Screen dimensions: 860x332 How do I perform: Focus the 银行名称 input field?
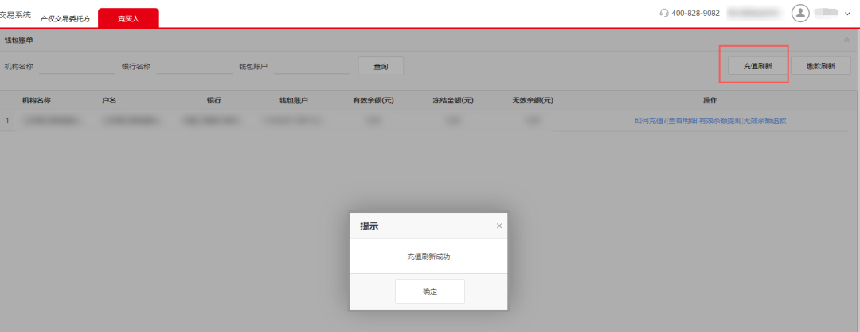coord(195,66)
